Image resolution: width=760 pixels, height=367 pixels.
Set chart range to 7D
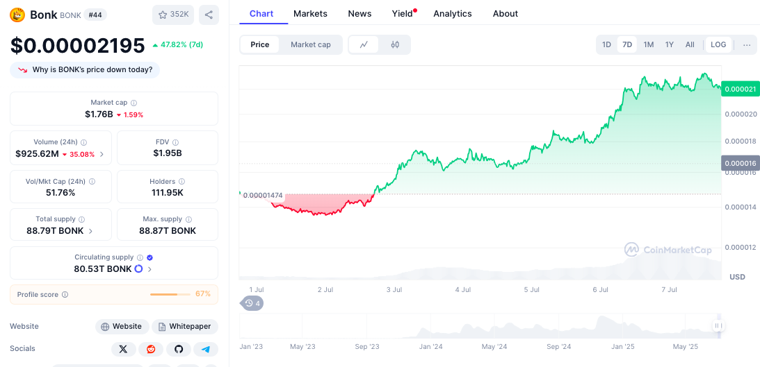coord(627,44)
